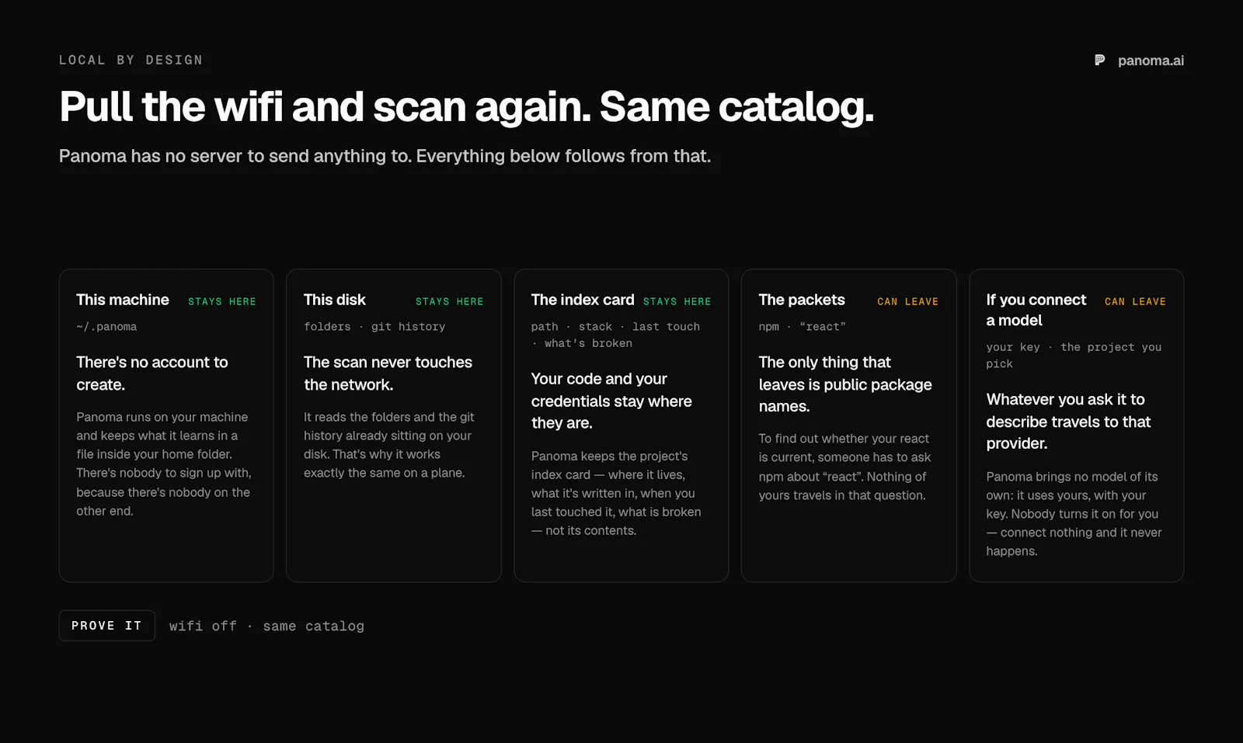
Task: Click paragraph 'Panoma brings no model of its own'
Action: pyautogui.click(x=1074, y=514)
